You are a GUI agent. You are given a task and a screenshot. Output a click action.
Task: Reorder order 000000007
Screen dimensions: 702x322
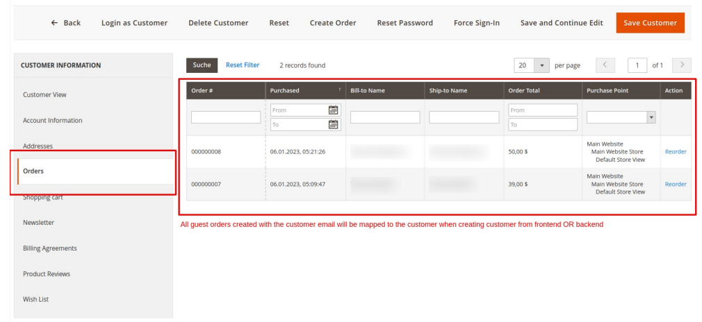[675, 184]
